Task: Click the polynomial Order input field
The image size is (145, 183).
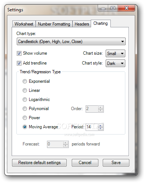Action: 92,109
